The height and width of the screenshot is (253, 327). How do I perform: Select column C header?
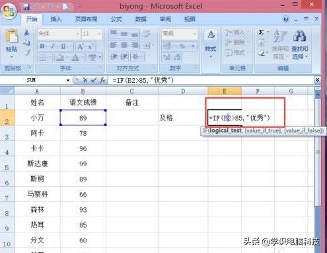(131, 91)
